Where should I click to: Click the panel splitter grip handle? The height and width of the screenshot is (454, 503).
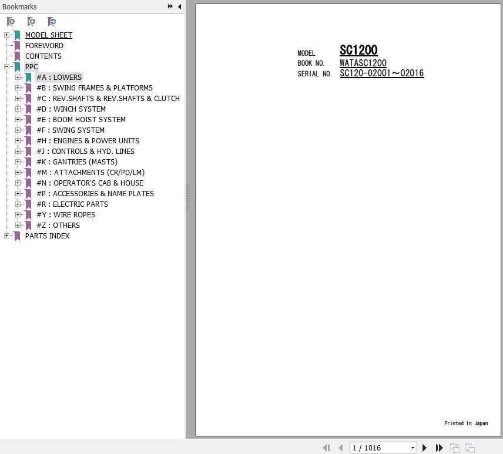point(188,197)
